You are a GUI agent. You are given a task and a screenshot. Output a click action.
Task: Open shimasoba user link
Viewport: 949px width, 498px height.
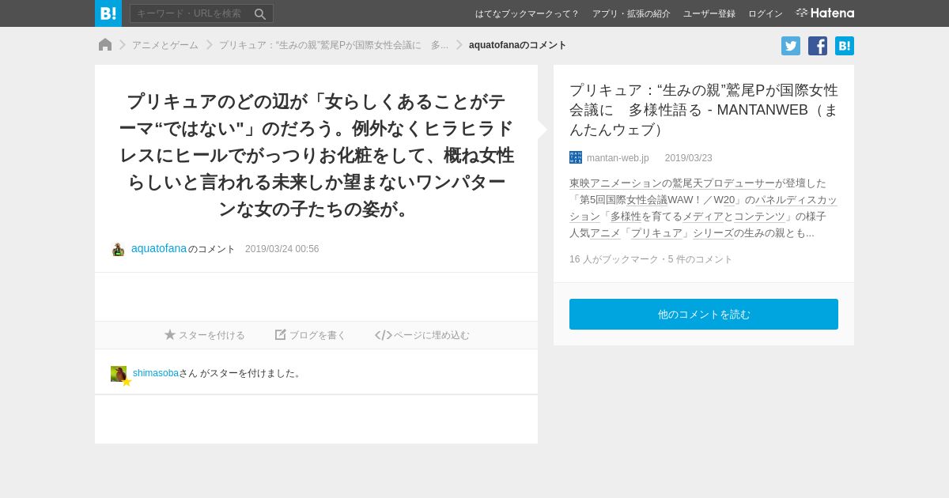click(x=156, y=373)
